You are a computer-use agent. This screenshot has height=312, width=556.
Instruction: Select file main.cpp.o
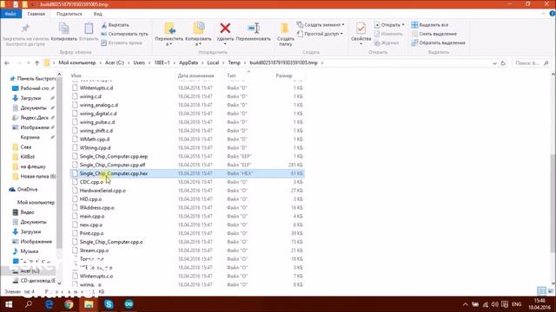coord(92,216)
